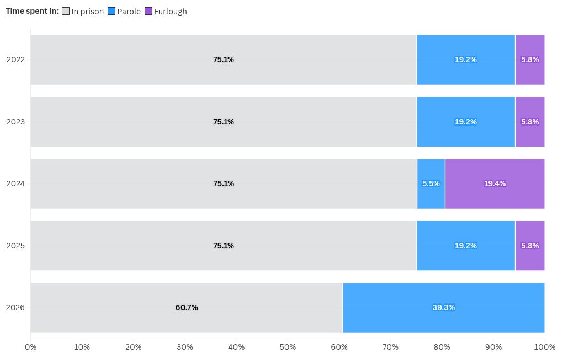Select the 2026 In prison 60.7% bar
Image resolution: width=563 pixels, height=358 pixels.
[x=187, y=308]
